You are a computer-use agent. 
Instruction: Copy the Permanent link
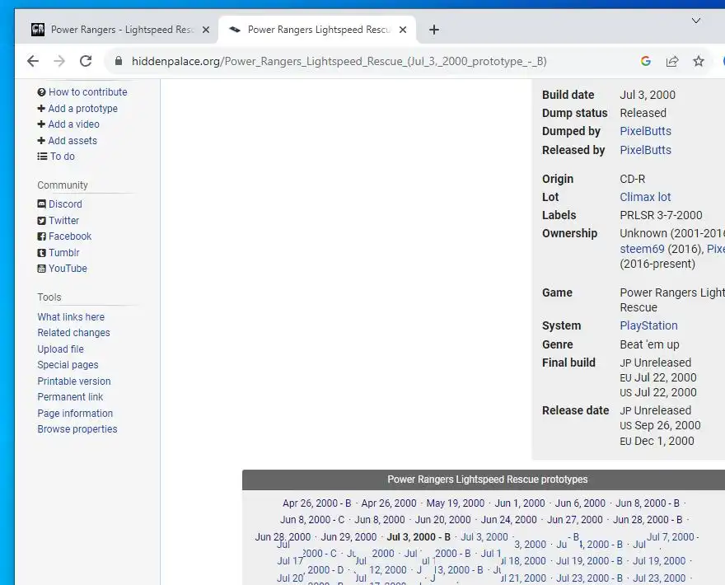[x=70, y=397]
